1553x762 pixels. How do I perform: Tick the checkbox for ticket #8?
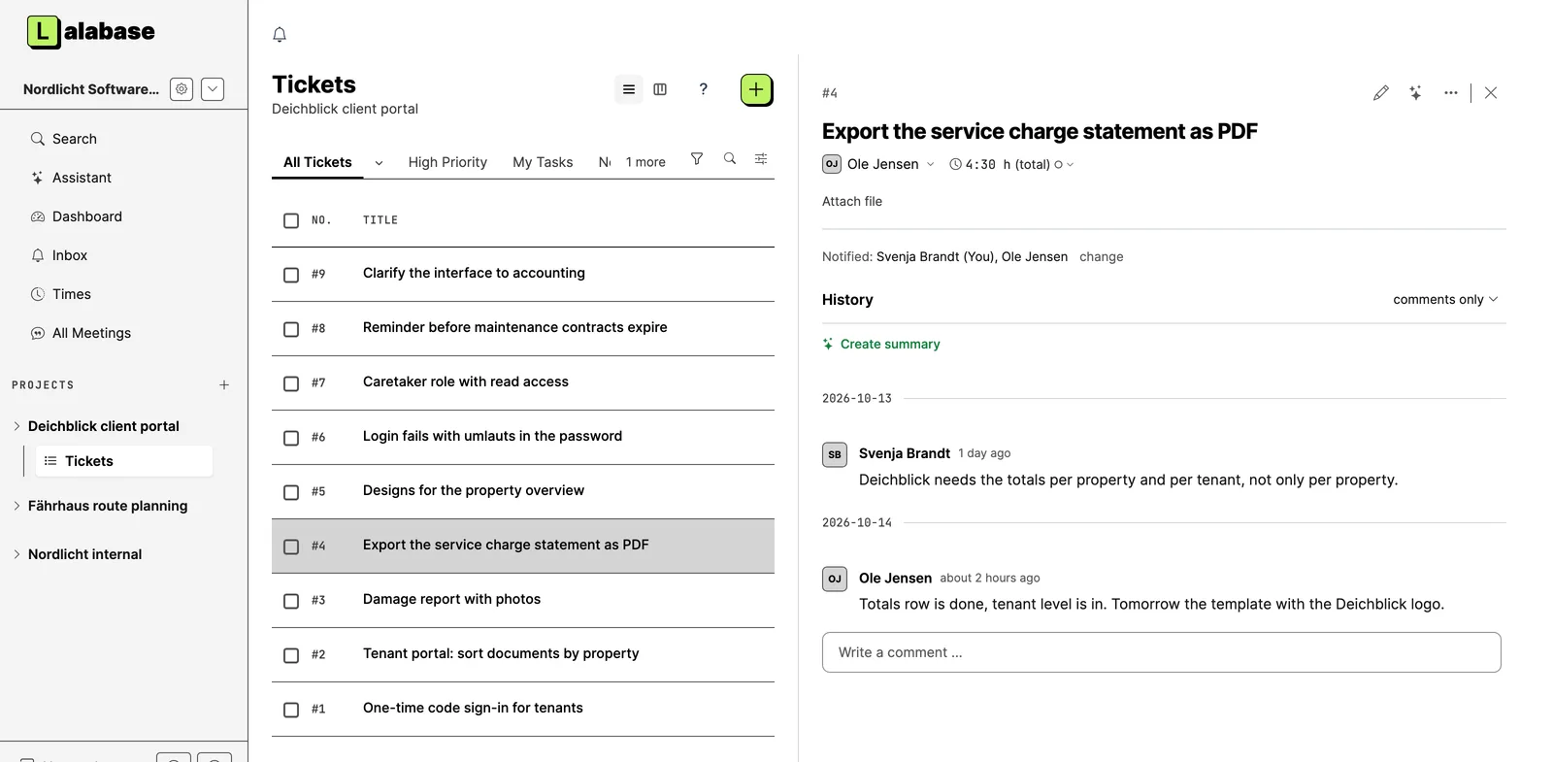point(291,329)
